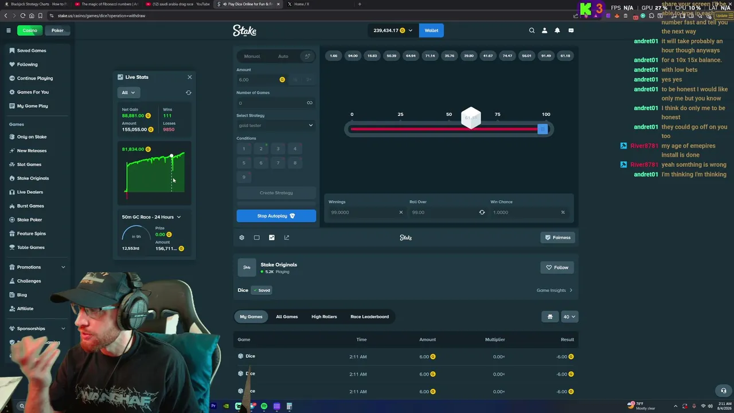The width and height of the screenshot is (734, 413).
Task: Toggle the Dice Saved badge
Action: pyautogui.click(x=261, y=290)
